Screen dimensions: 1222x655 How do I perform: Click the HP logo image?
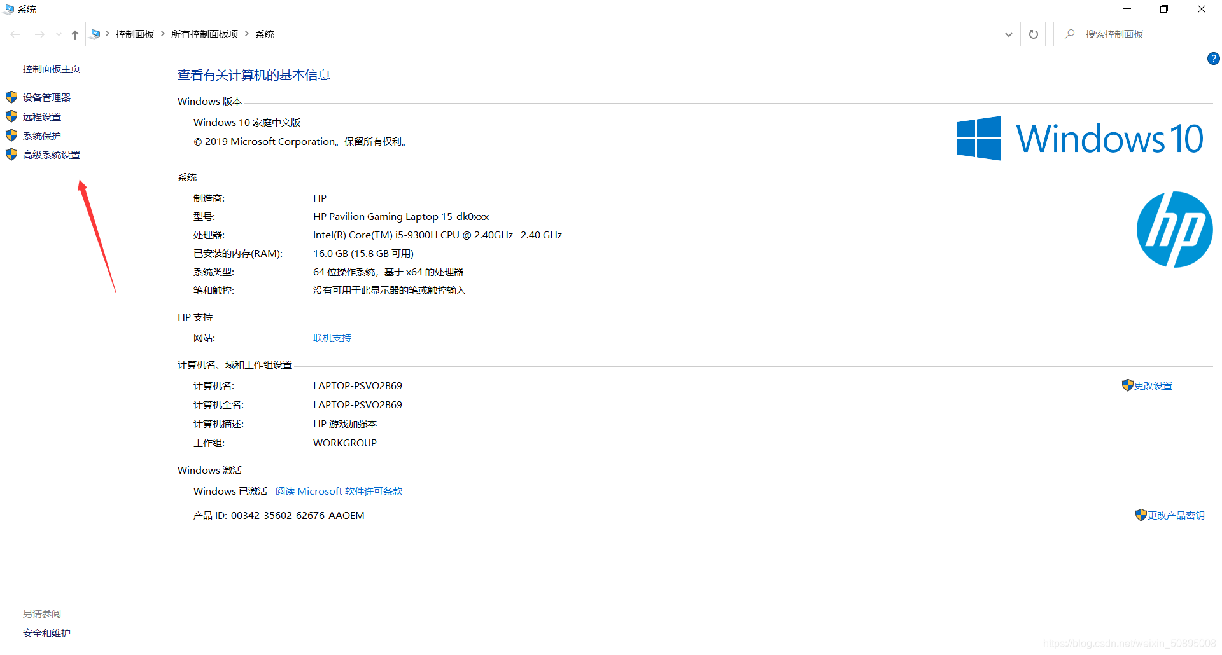pyautogui.click(x=1174, y=230)
